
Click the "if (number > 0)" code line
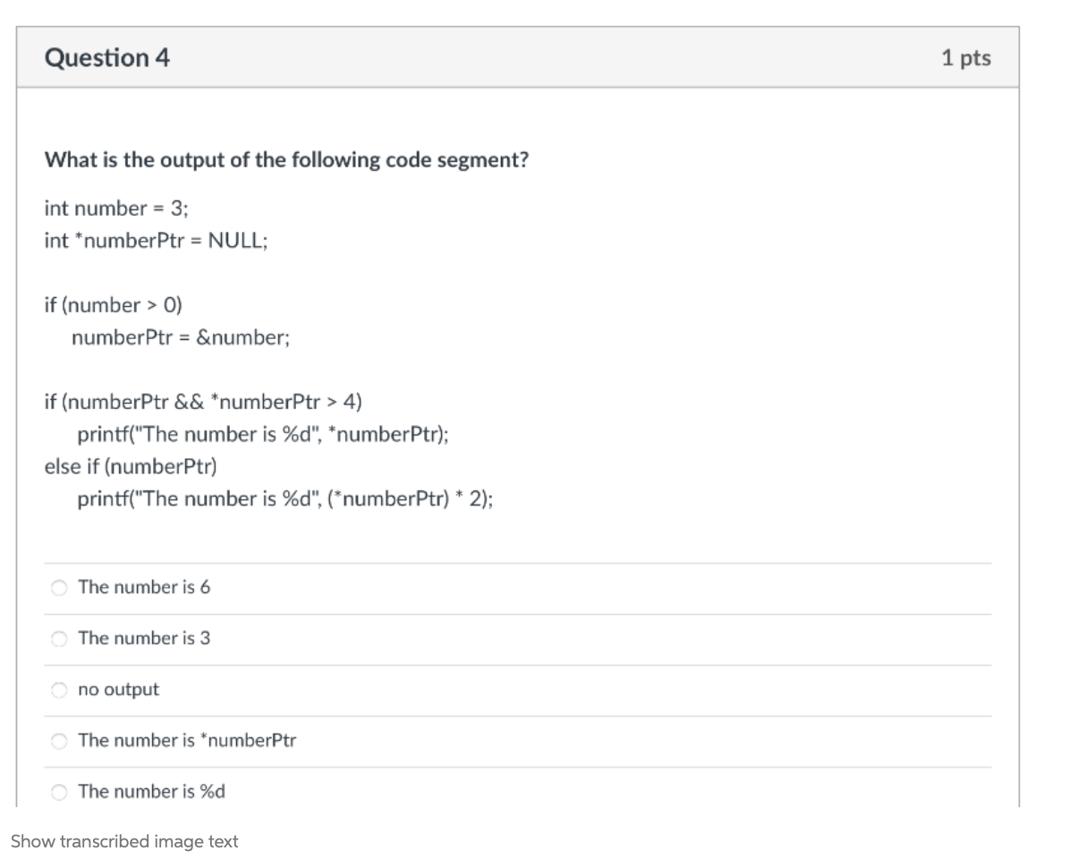point(113,304)
